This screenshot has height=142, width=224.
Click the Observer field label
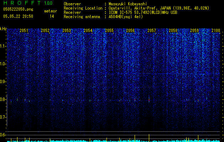[x=72, y=4]
